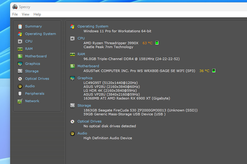Open the Optical Drives heading link in summary
The height and width of the screenshot is (164, 247).
[x=90, y=121]
